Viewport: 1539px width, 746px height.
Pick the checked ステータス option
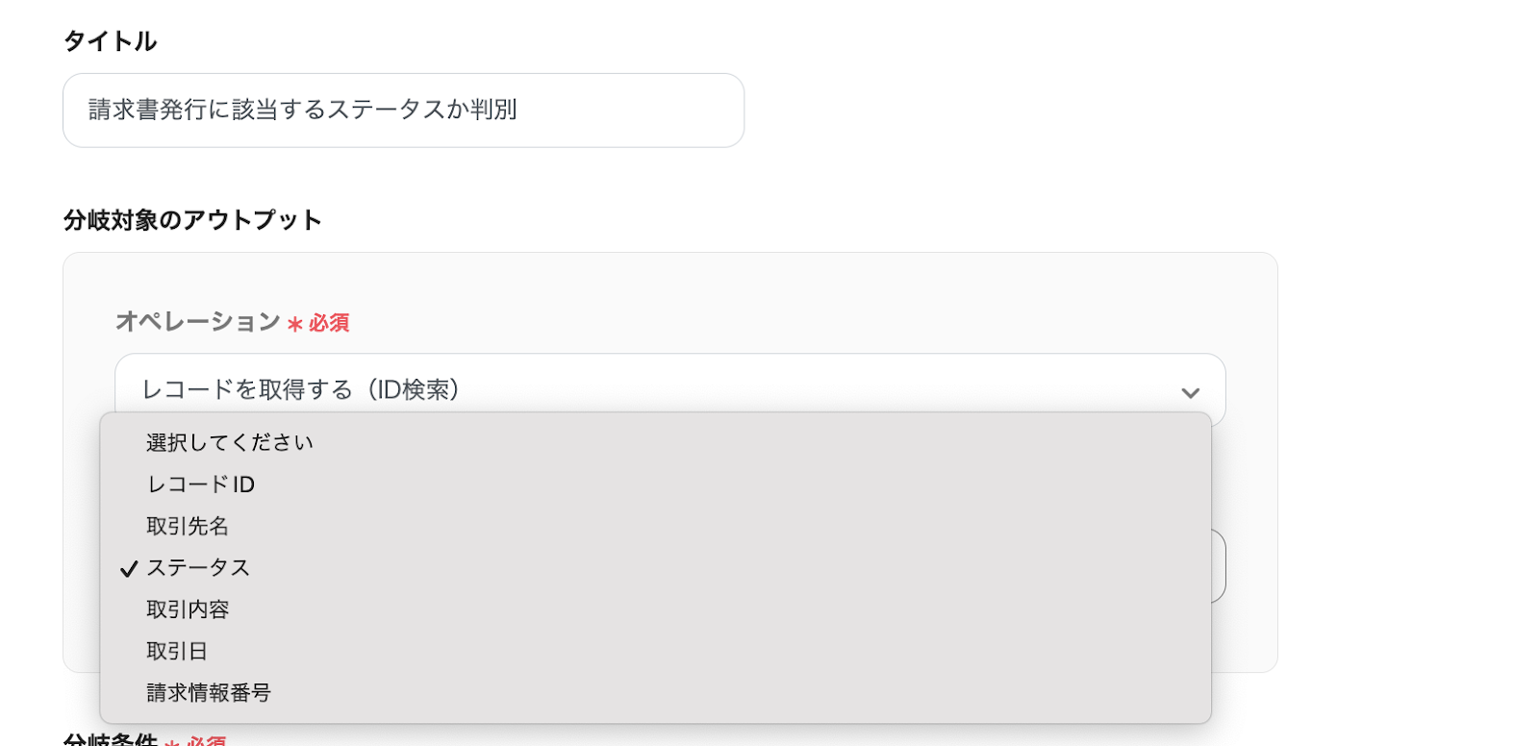point(199,568)
